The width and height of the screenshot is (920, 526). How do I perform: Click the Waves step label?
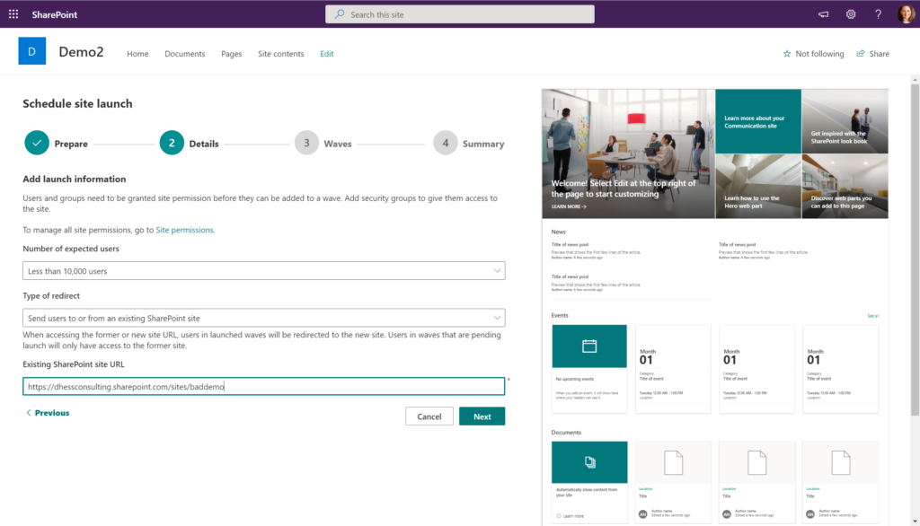point(338,144)
